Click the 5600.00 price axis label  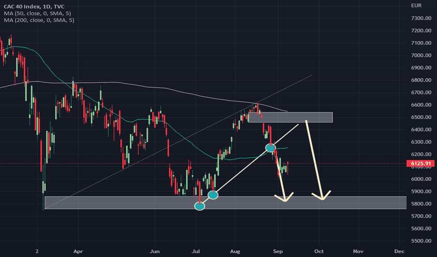(421, 228)
